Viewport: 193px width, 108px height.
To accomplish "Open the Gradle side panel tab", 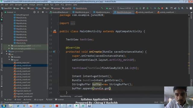I will coord(191,15).
